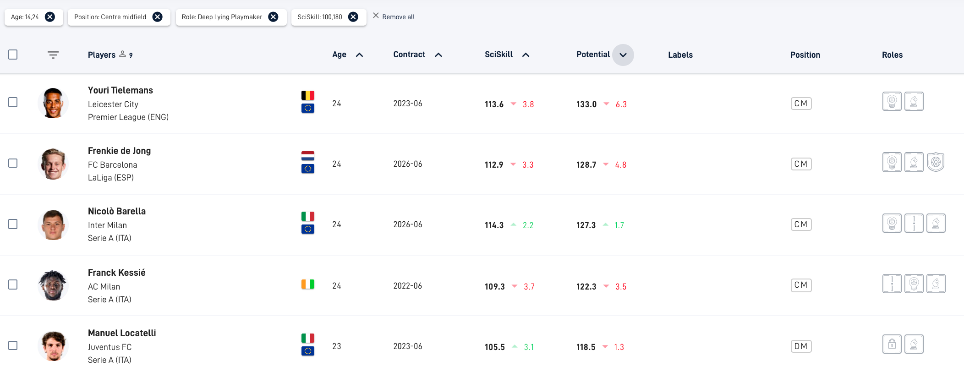Viewport: 964px width, 372px height.
Task: Click Locatelli's chess knight role icon
Action: [914, 344]
